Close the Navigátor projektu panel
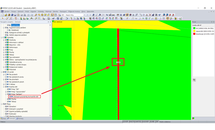This screenshot has width=215, height=130. (50, 22)
